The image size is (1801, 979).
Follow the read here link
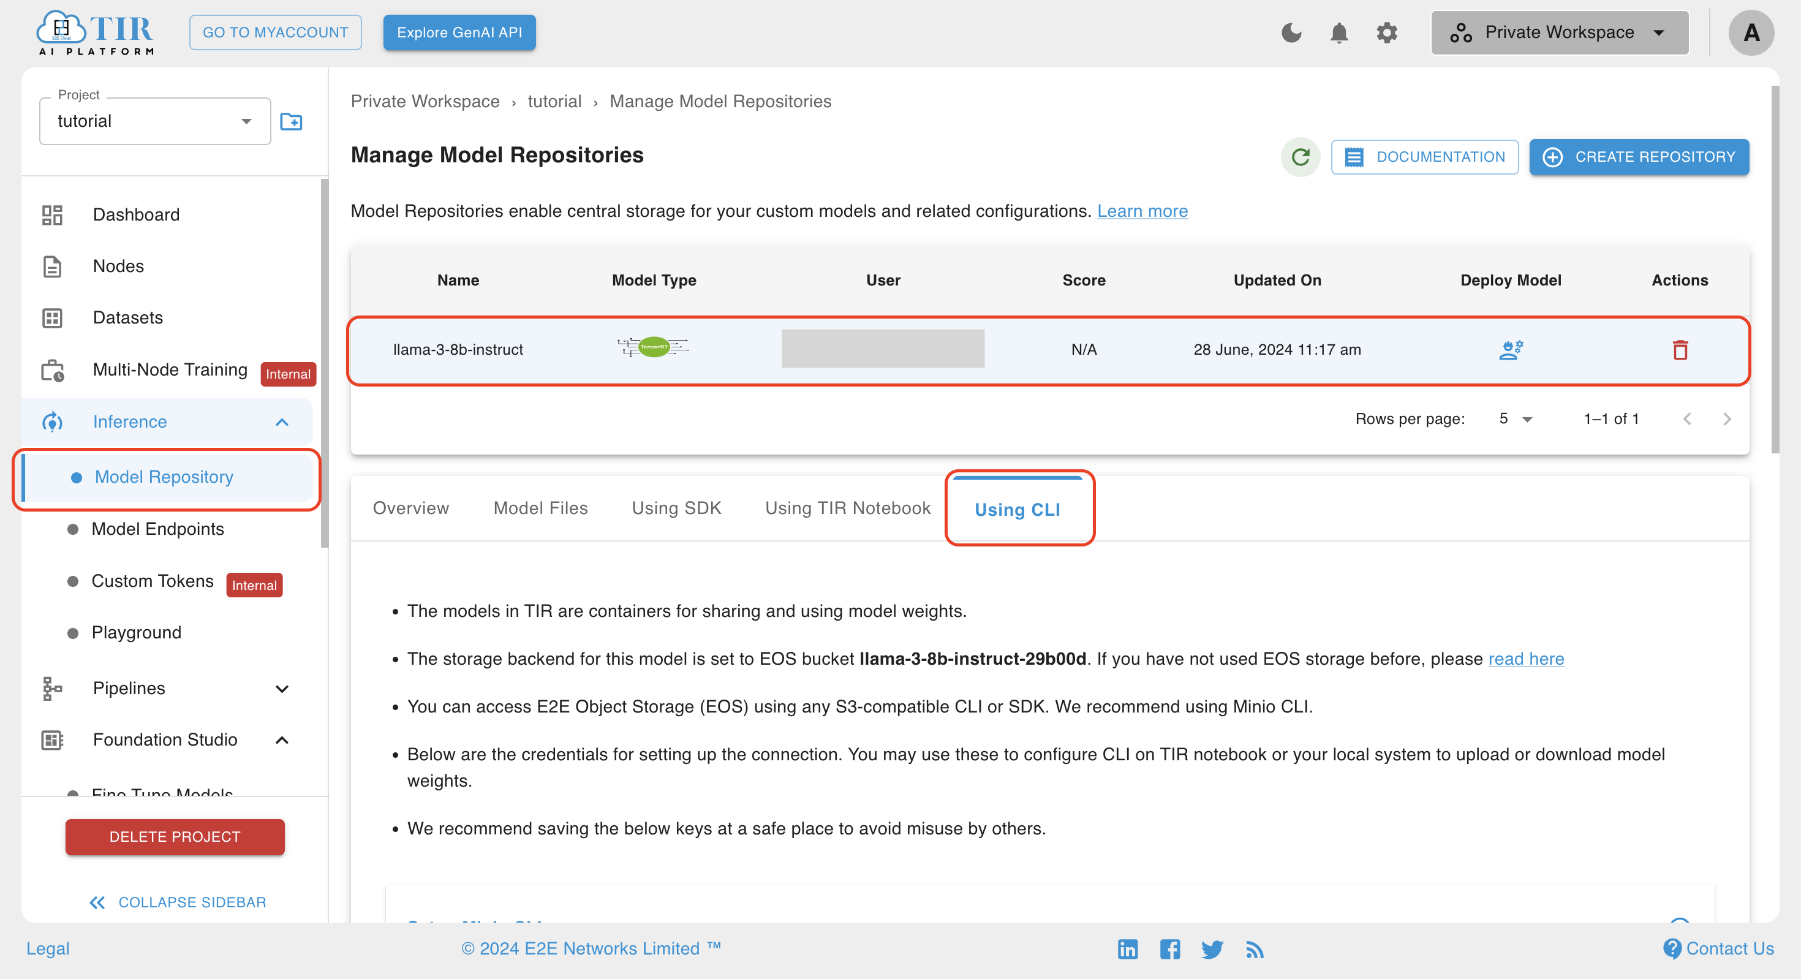[1526, 659]
